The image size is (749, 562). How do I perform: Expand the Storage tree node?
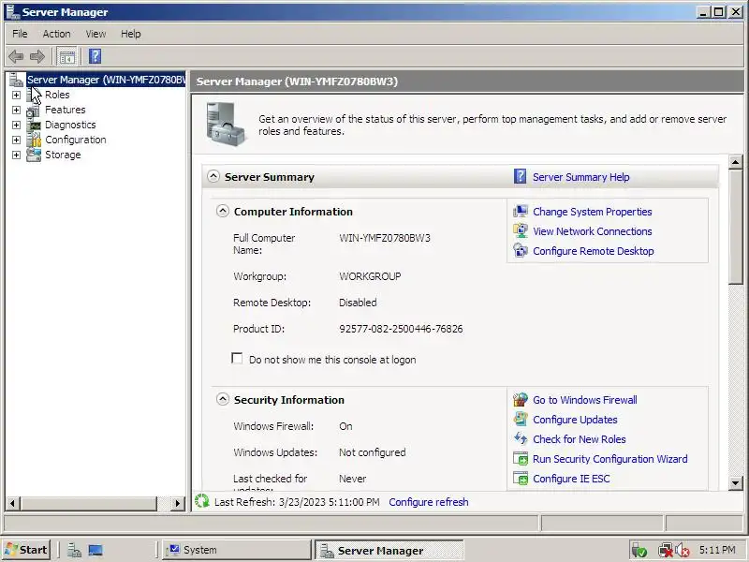click(x=16, y=155)
